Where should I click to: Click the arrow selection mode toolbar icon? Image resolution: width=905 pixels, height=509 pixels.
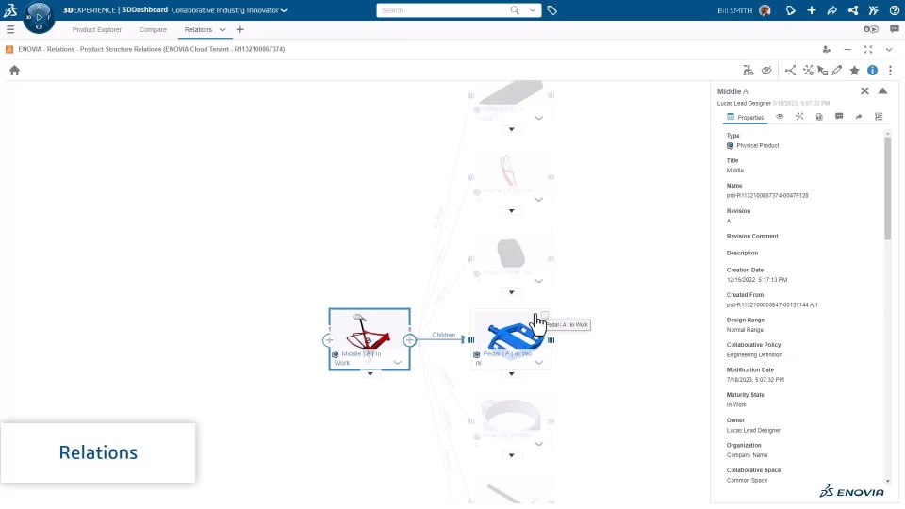pos(822,71)
